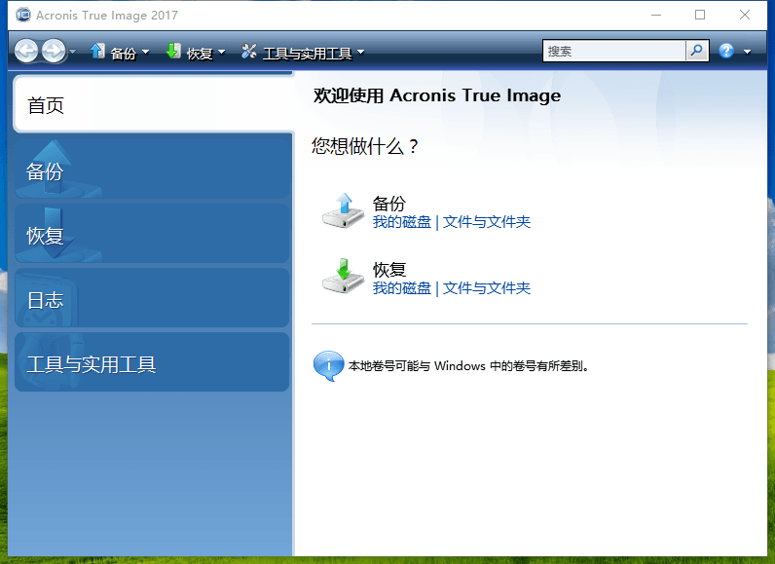Select the 备份 sidebar tab

pos(152,169)
